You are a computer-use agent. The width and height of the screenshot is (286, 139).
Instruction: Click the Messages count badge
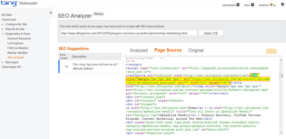(x=238, y=5)
